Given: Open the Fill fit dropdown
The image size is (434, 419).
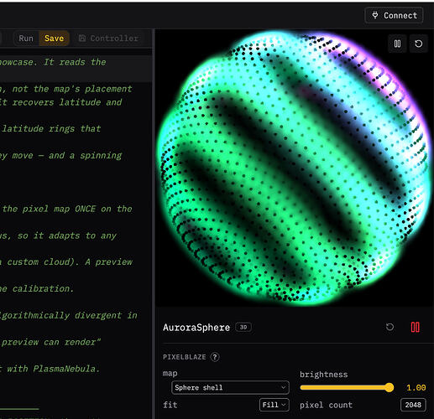Looking at the screenshot, I should pyautogui.click(x=274, y=405).
